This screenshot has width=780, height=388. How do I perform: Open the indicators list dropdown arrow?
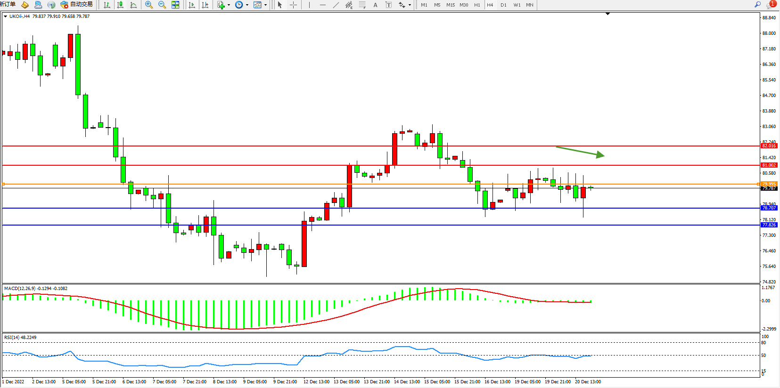click(229, 5)
